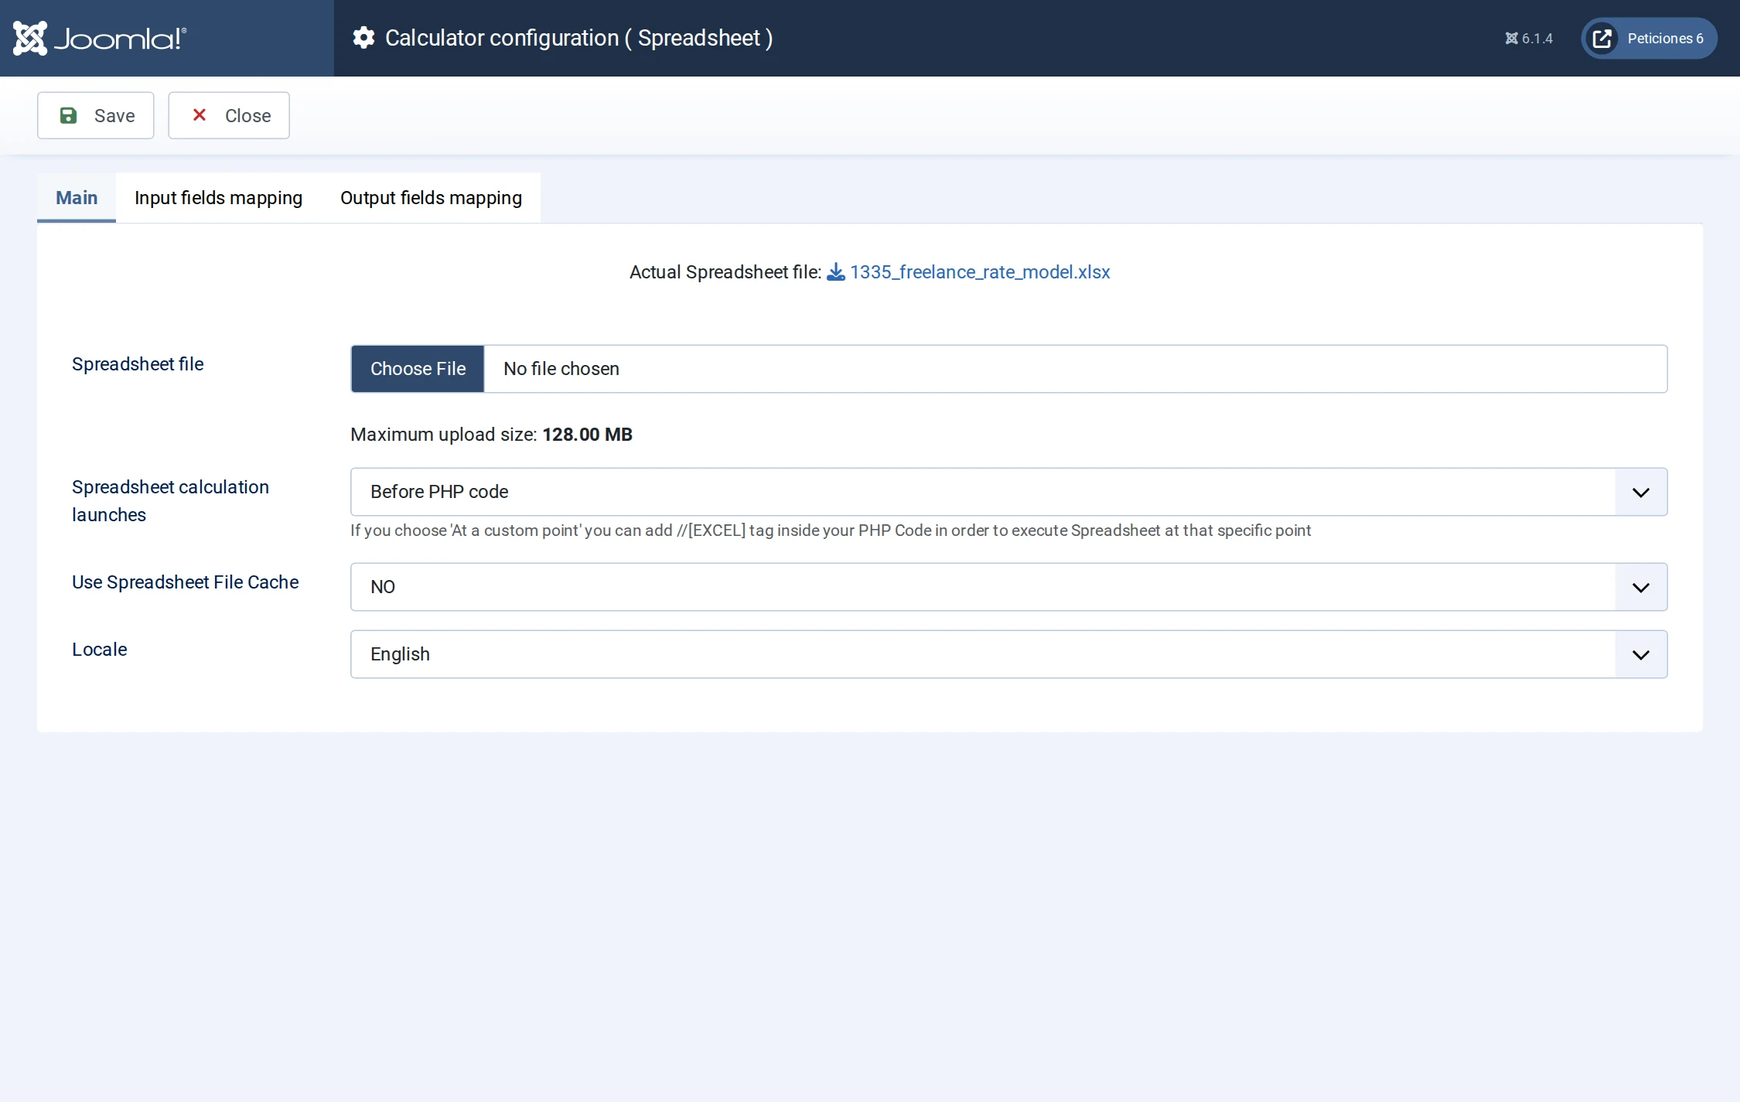The width and height of the screenshot is (1740, 1102).
Task: Click the gear icon beside Calculator configuration
Action: pos(363,38)
